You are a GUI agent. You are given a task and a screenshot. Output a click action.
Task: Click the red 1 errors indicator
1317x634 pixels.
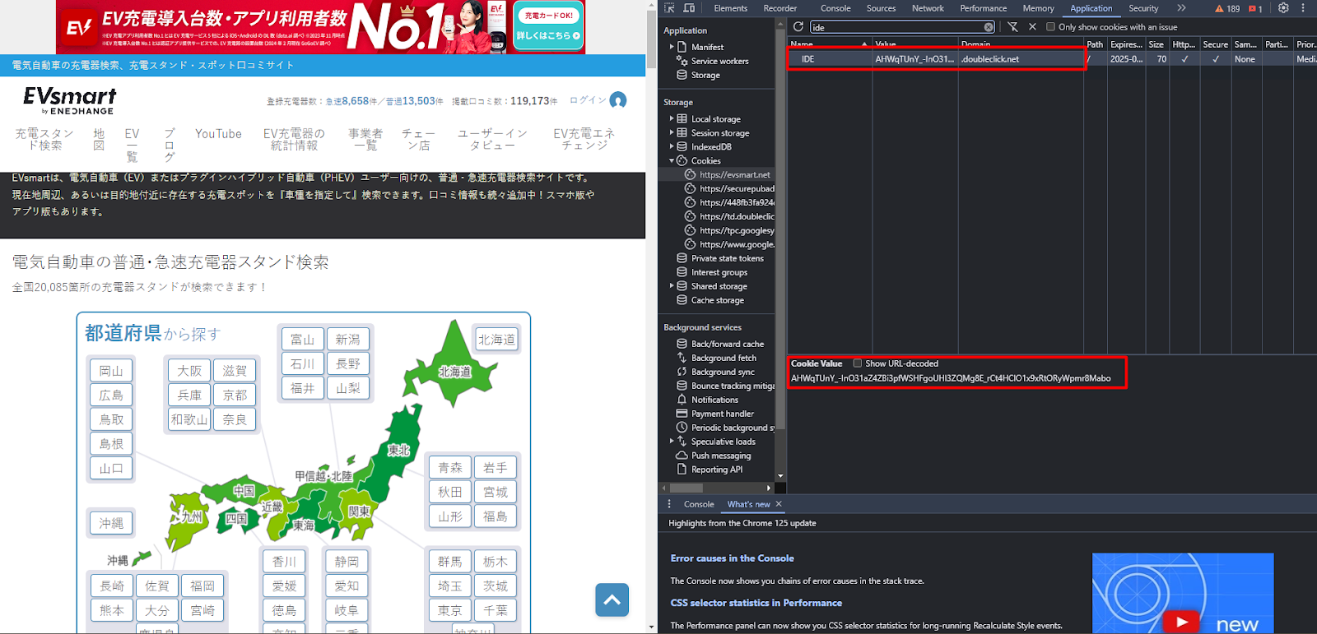tap(1256, 8)
